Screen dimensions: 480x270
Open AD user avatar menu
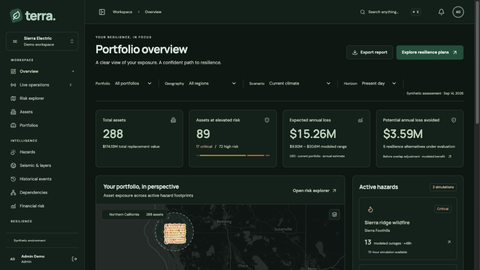click(458, 12)
